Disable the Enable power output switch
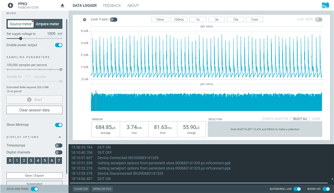The width and height of the screenshot is (334, 193). (x=58, y=45)
